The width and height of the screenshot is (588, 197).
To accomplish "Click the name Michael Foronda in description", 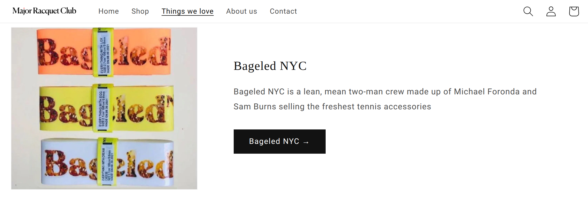I will 487,92.
